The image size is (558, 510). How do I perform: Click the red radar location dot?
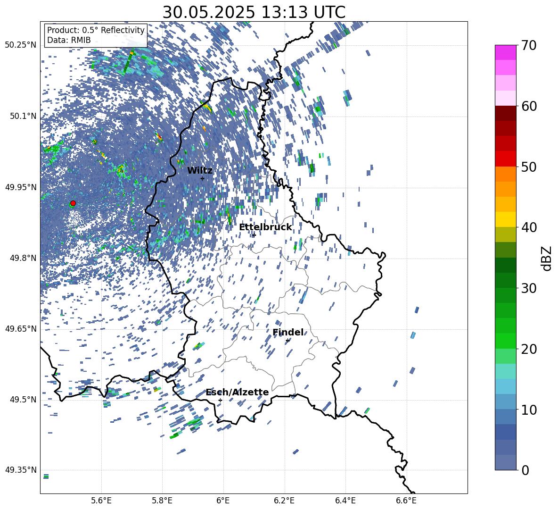click(73, 203)
